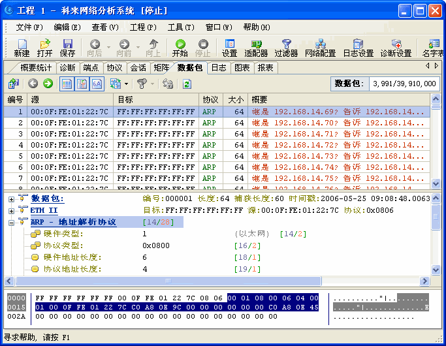Click the decode pane horizontal scrollbar thumb

click(168, 281)
